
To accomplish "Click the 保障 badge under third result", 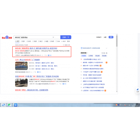I will 64,84.
